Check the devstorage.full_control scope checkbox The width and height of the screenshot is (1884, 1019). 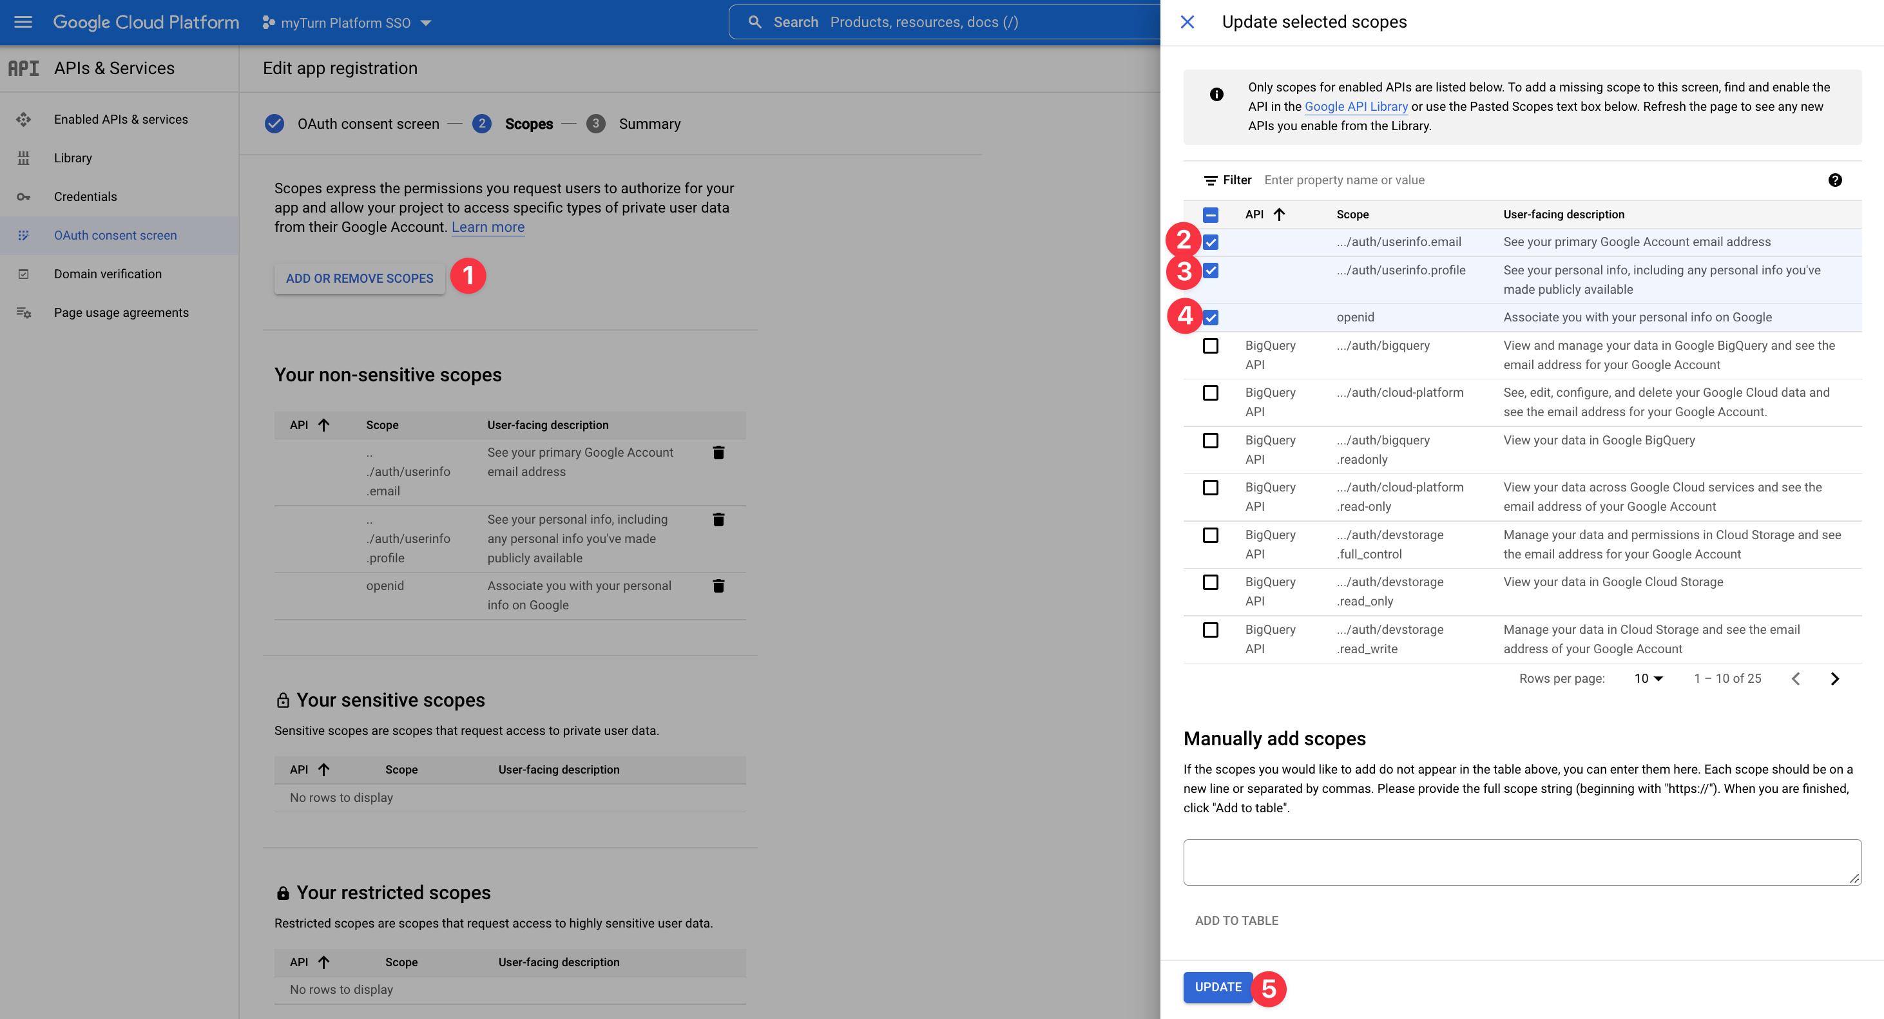1211,535
